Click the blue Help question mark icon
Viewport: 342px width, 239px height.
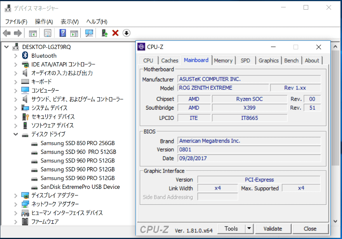point(62,33)
